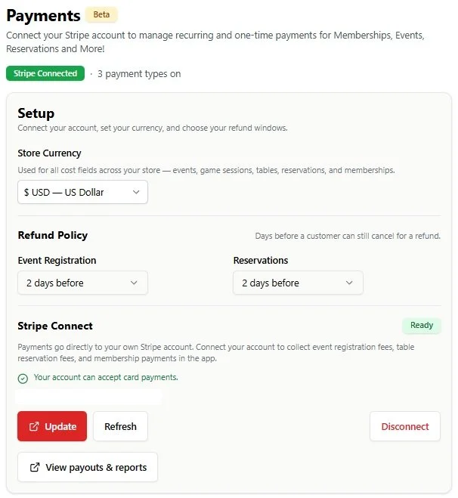Click the external-link icon beside View payouts
The image size is (458, 498).
tap(35, 467)
